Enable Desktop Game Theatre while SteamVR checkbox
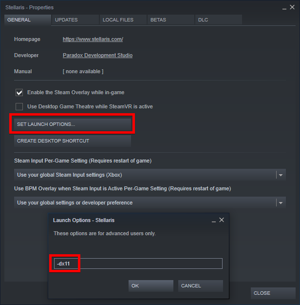Image resolution: width=300 pixels, height=305 pixels. 19,106
